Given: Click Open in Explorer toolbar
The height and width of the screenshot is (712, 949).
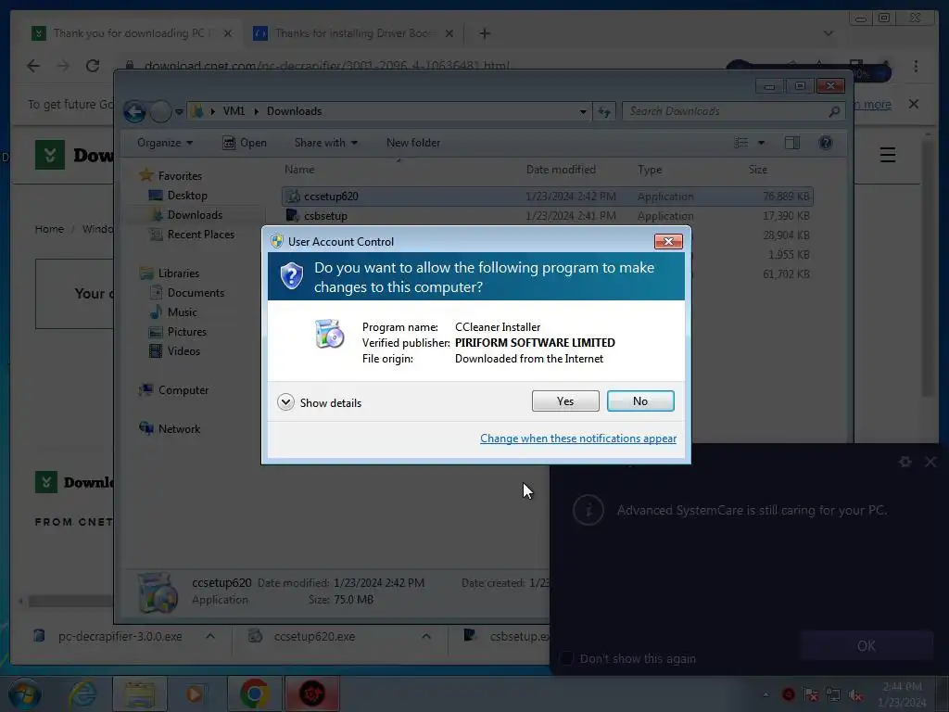Looking at the screenshot, I should 245,143.
